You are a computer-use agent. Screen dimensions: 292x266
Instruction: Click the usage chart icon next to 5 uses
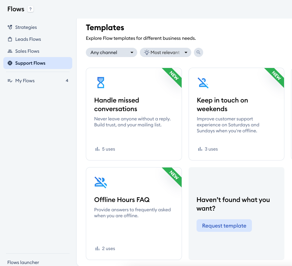click(x=97, y=149)
